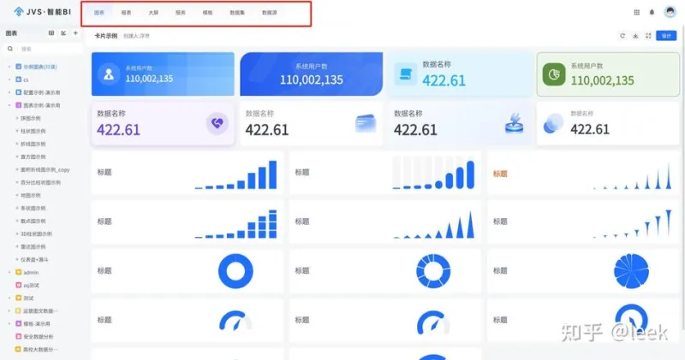Click the user icon on the first blue card
The width and height of the screenshot is (685, 360).
[x=109, y=74]
